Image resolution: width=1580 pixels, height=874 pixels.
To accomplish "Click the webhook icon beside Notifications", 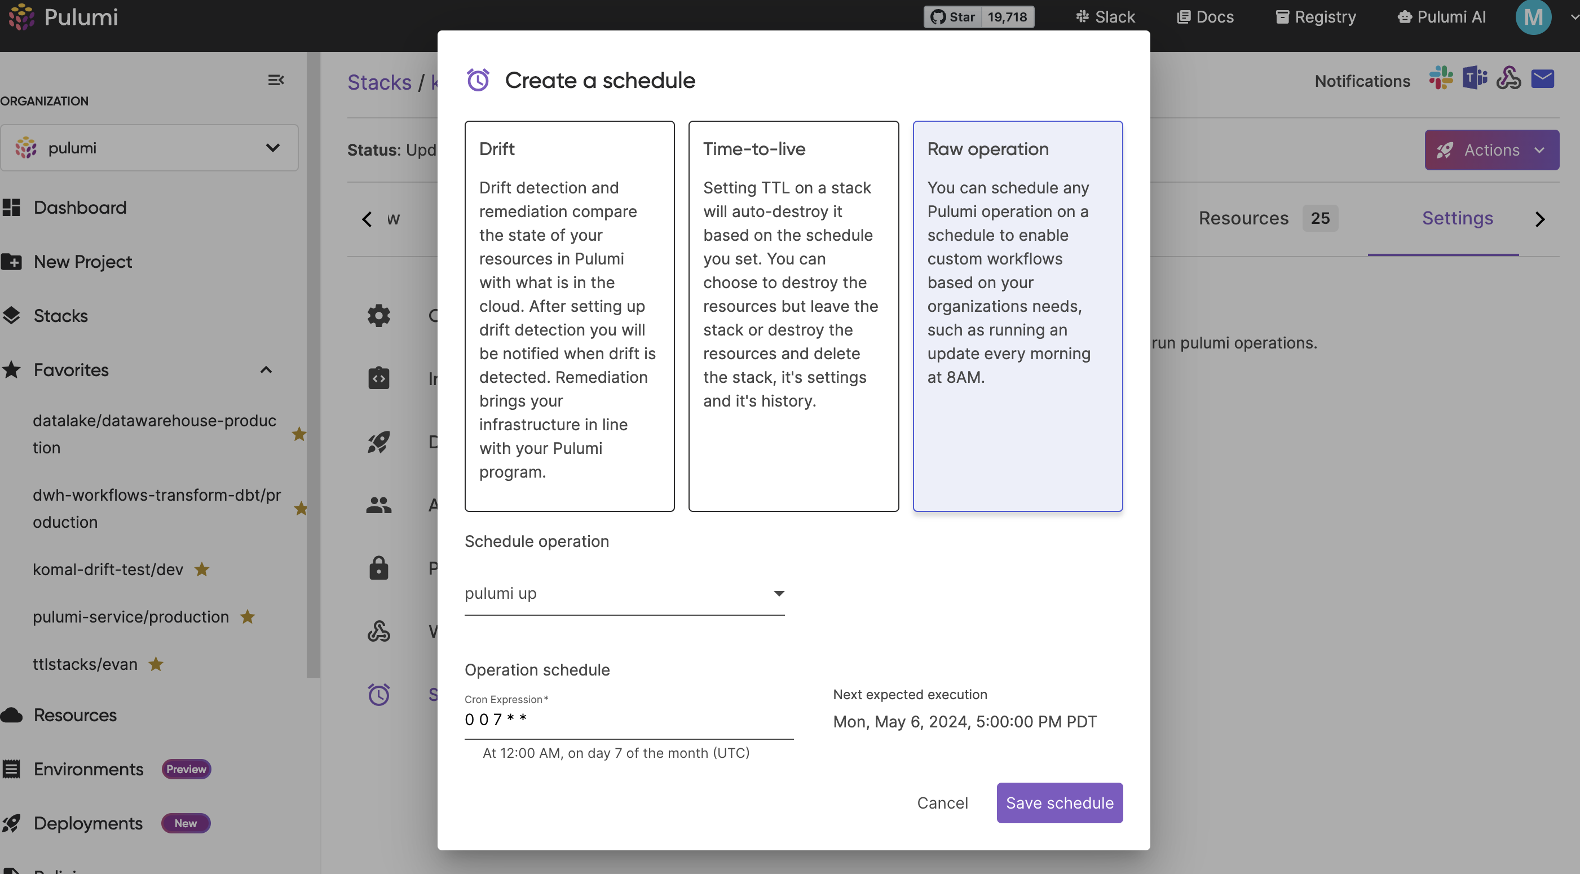I will 1510,78.
